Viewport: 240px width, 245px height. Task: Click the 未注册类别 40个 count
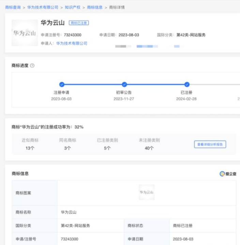149,148
